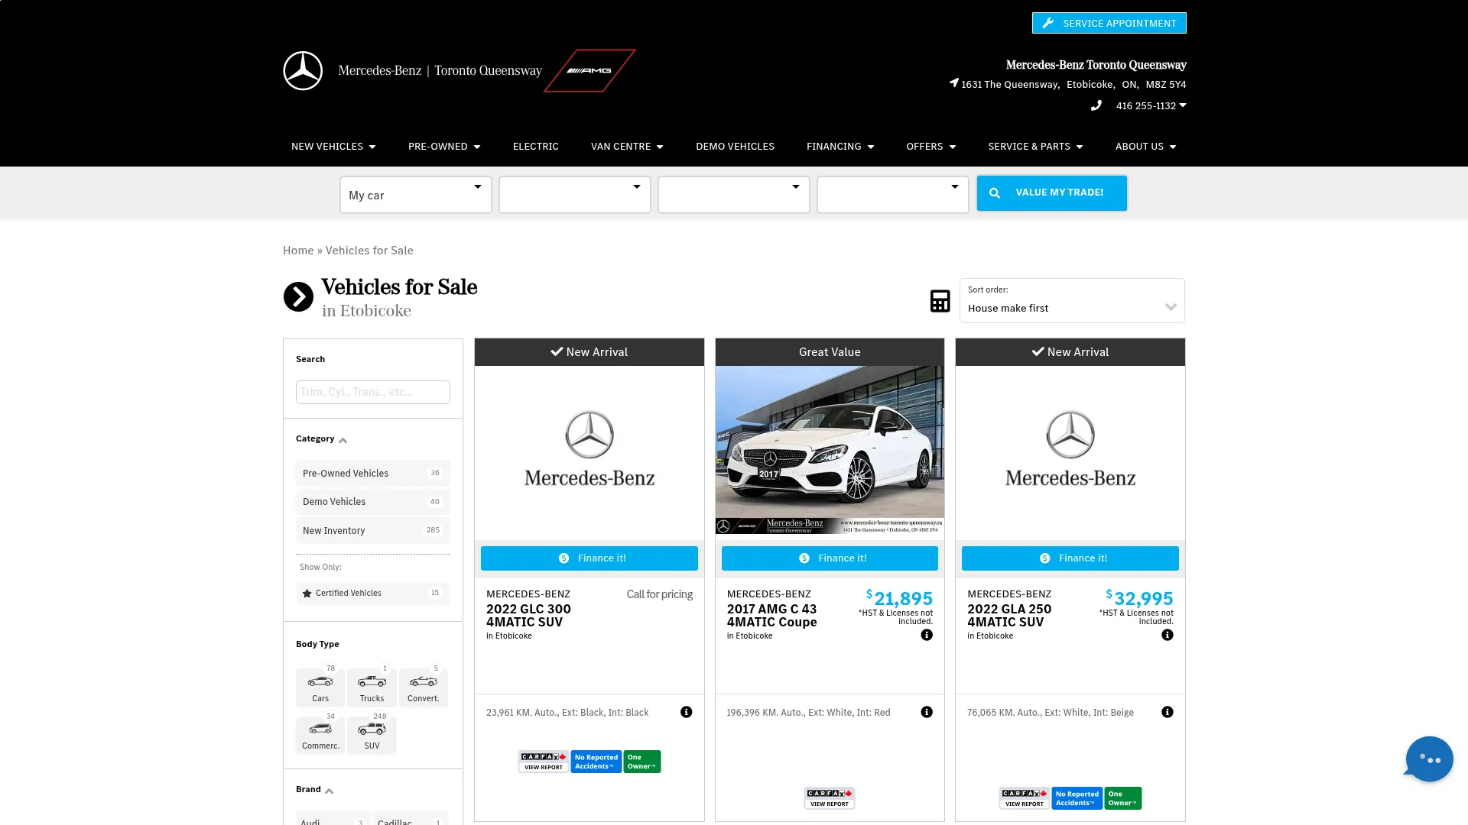
Task: Click Finance it for 2022 GLA 250
Action: [x=1070, y=558]
